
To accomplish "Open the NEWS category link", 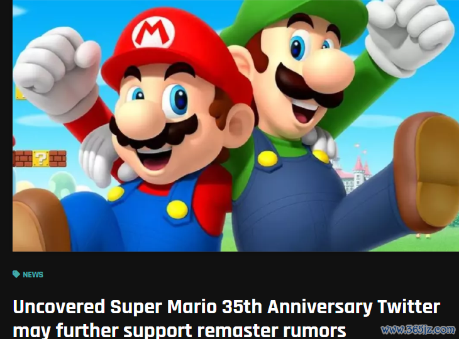I will click(x=33, y=275).
